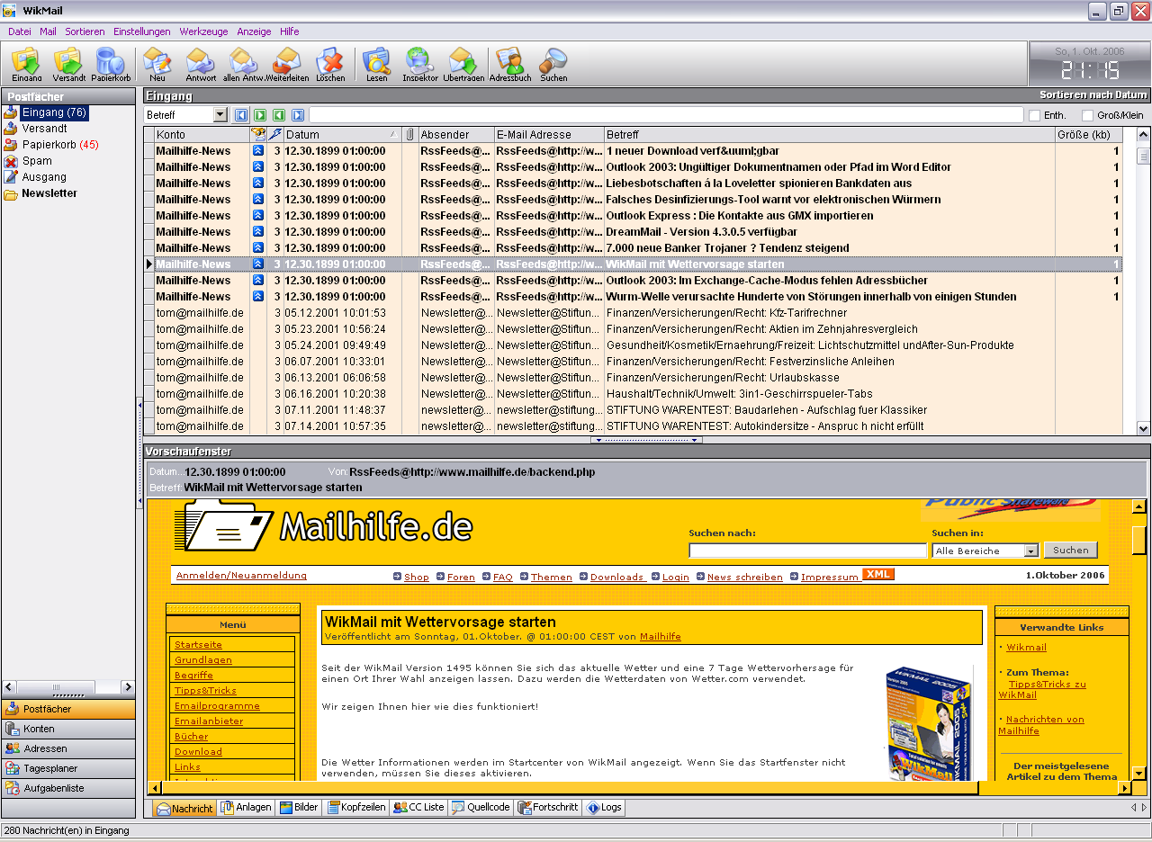
Task: Switch to the CC Liste tab
Action: point(419,808)
